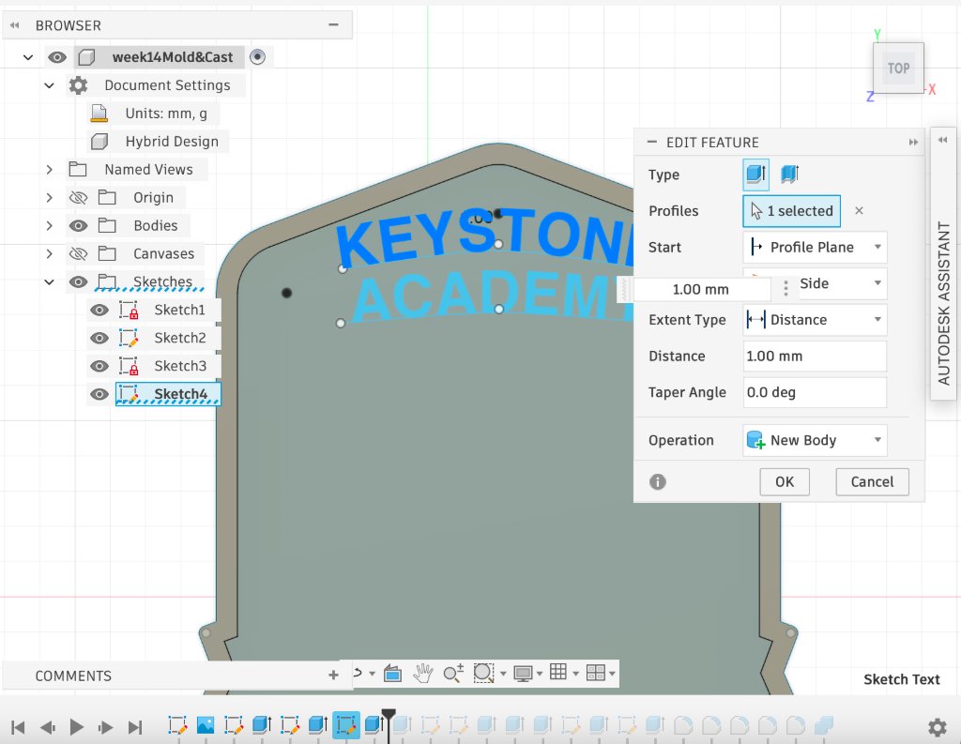Play the timeline
The image size is (961, 744).
tap(77, 727)
